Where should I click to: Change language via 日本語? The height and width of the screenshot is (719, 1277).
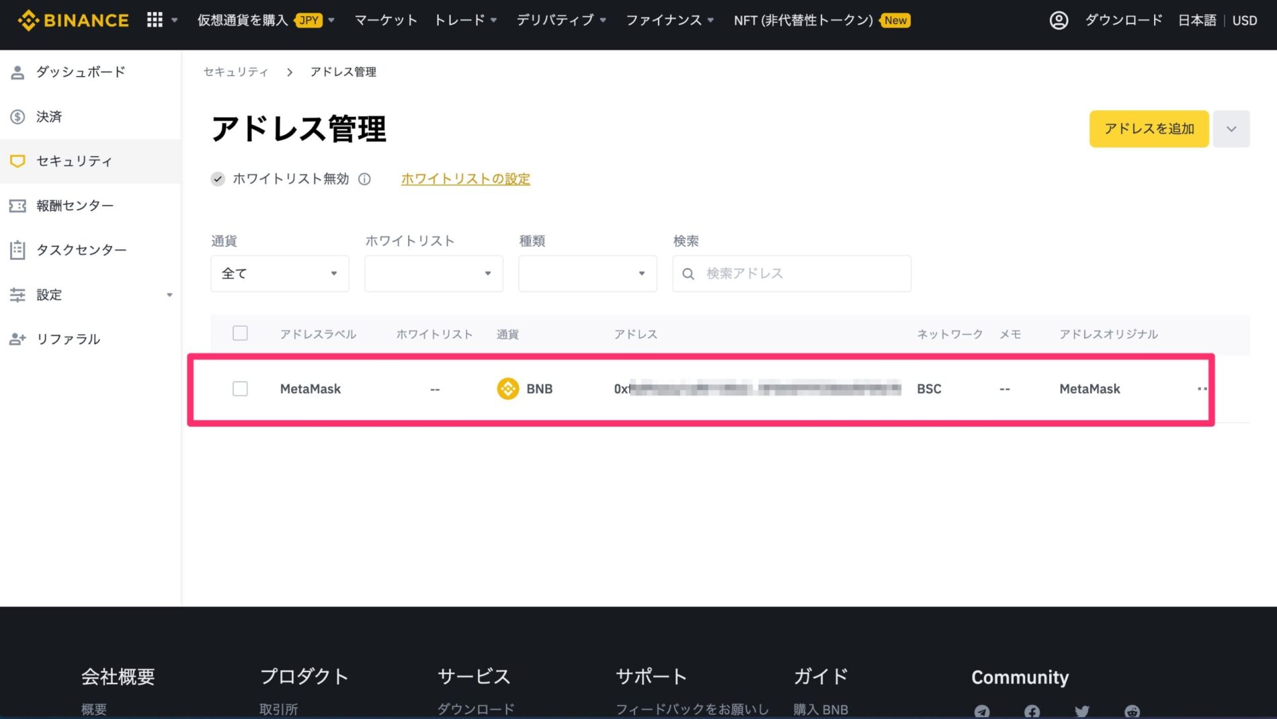click(x=1197, y=20)
